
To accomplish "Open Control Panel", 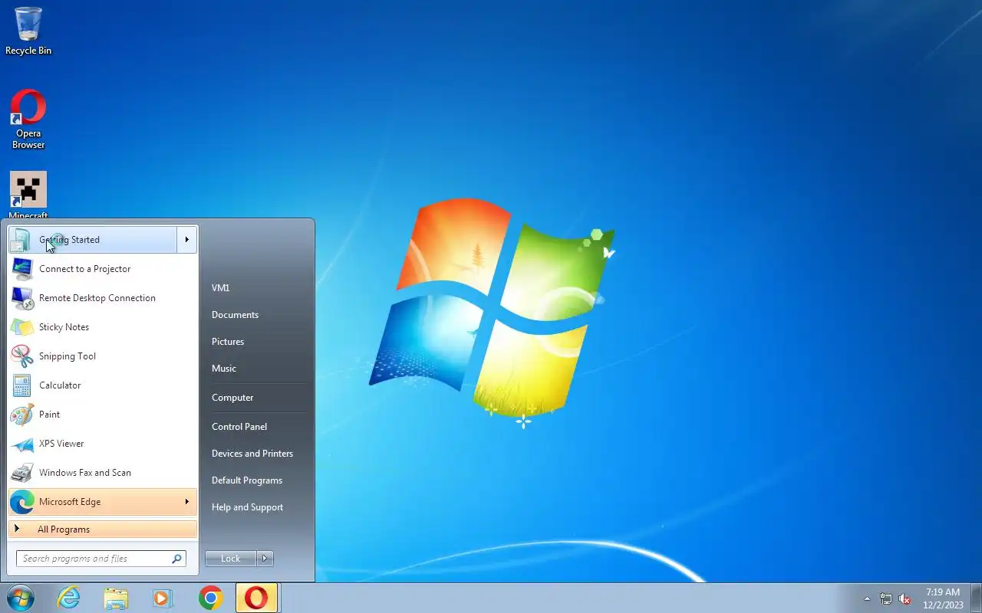I will click(x=239, y=427).
